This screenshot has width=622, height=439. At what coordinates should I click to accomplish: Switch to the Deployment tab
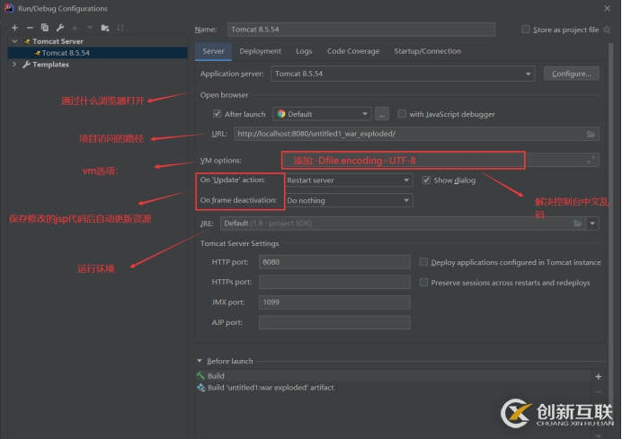[x=260, y=51]
